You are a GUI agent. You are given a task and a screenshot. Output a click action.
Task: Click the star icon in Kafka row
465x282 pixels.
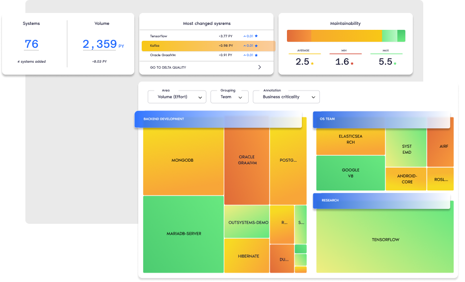coord(256,46)
